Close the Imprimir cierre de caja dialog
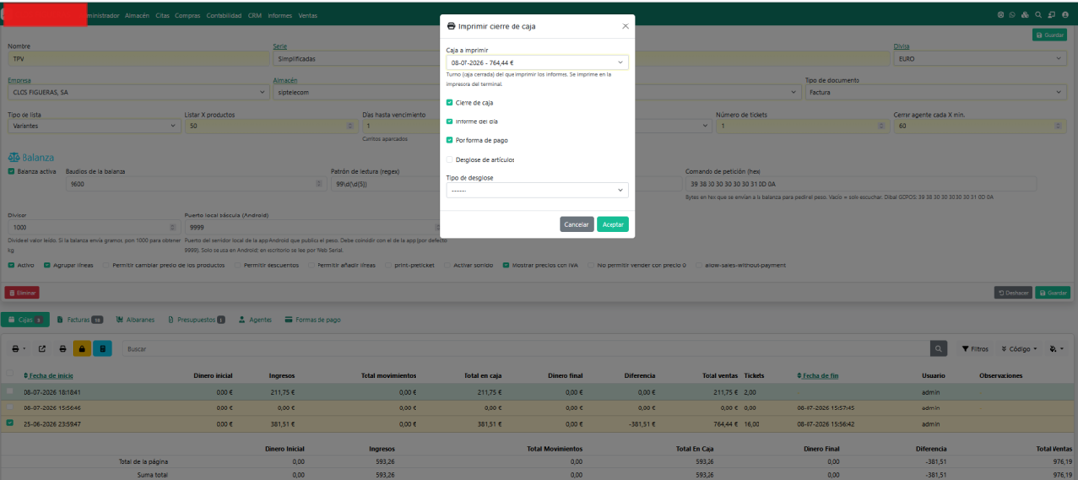The image size is (1078, 480). tap(625, 26)
